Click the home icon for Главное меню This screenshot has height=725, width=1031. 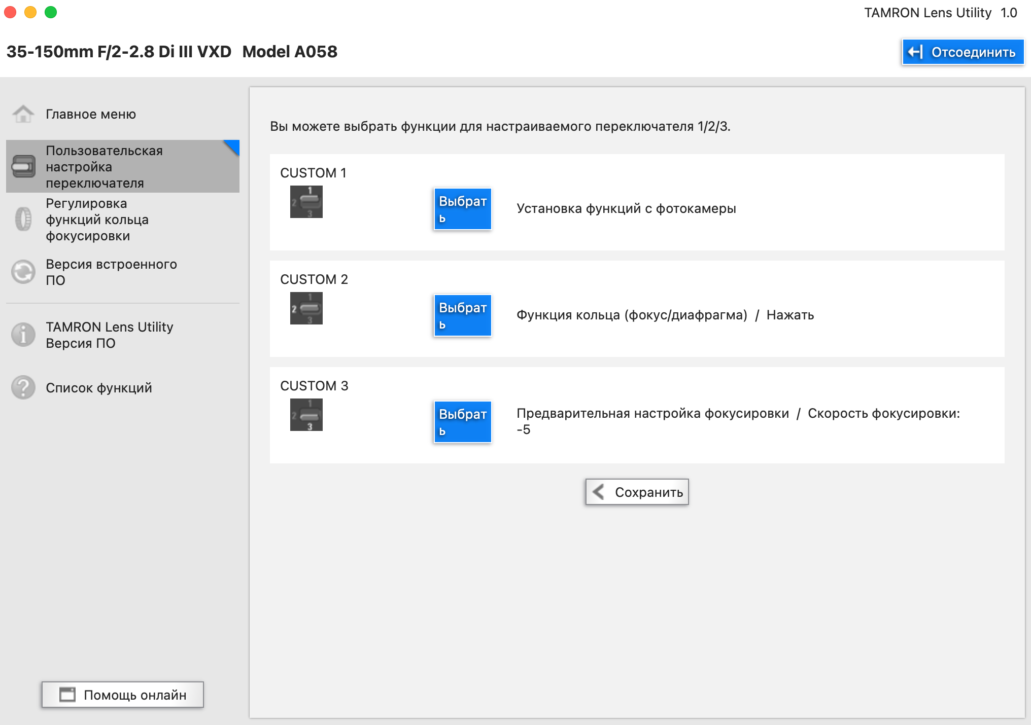23,115
